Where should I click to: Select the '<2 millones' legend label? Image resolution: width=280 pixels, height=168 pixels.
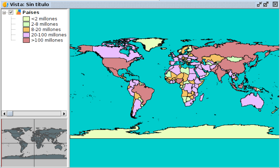click(x=44, y=19)
